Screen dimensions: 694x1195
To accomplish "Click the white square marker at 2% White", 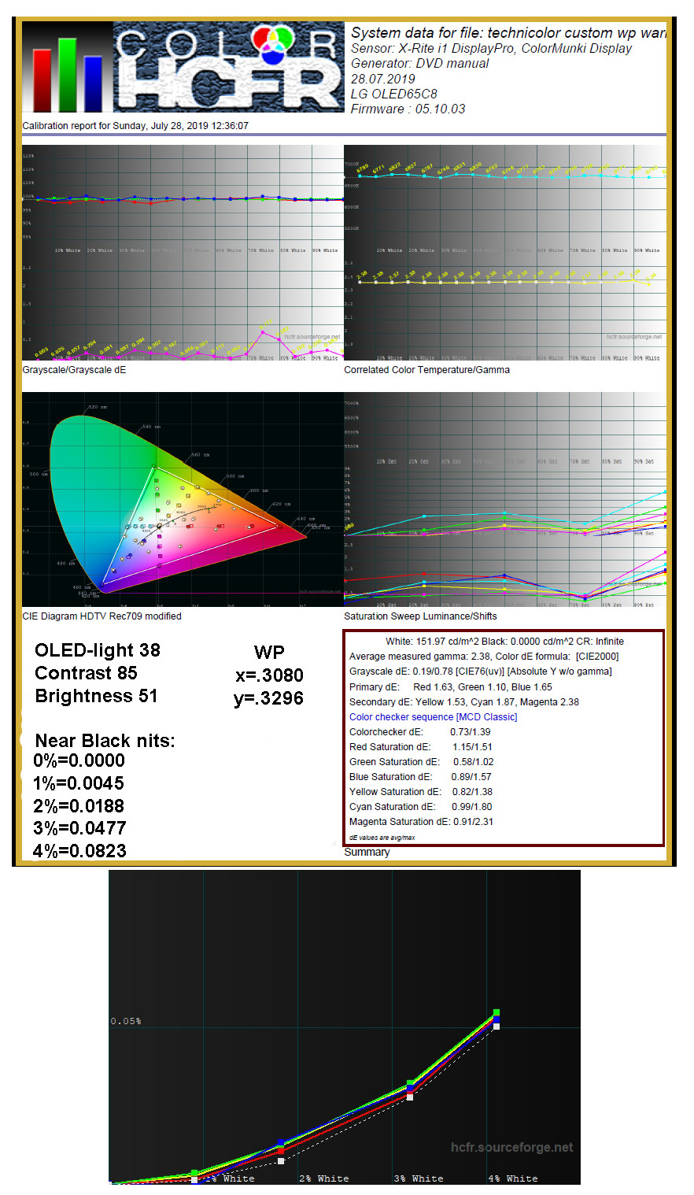I will 281,1160.
